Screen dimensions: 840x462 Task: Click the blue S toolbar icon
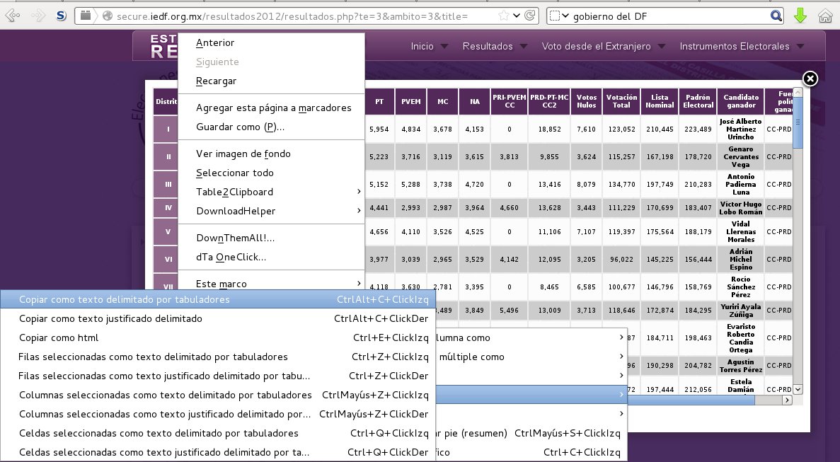[61, 16]
